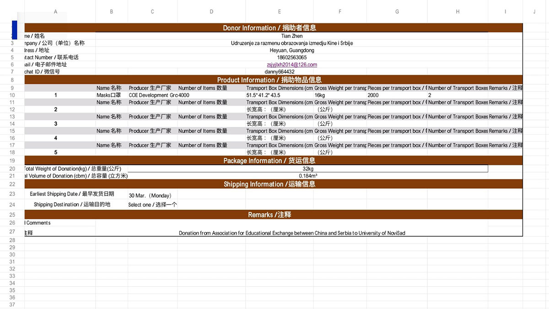
Task: Select 'Number of Items 数量' label in row 15
Action: (x=203, y=131)
